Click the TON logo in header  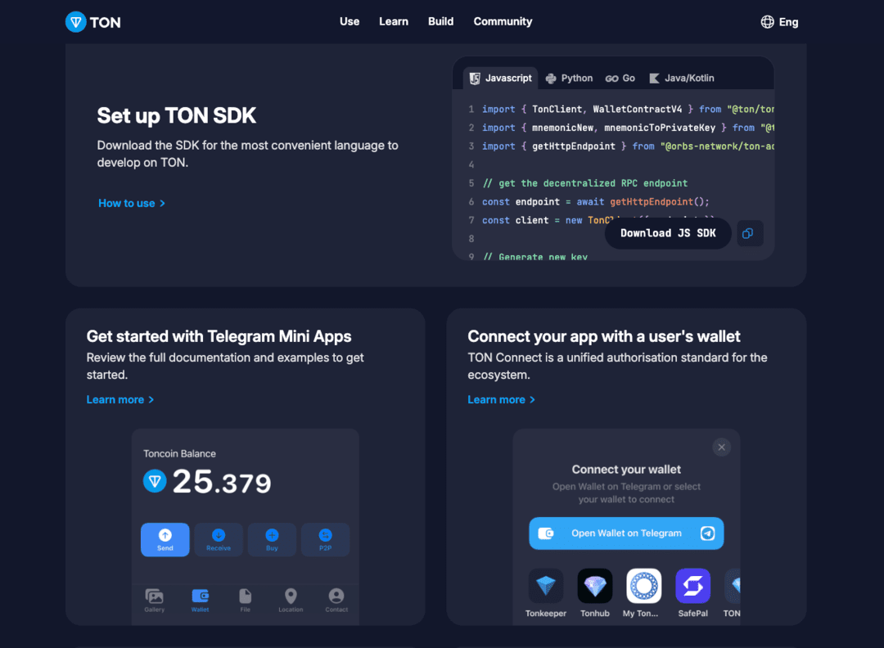click(93, 22)
